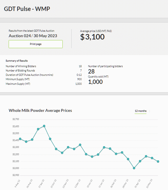168x190 pixels.
Task: Click the Duration of GDT Pulse Auction label
Action: (x=29, y=75)
